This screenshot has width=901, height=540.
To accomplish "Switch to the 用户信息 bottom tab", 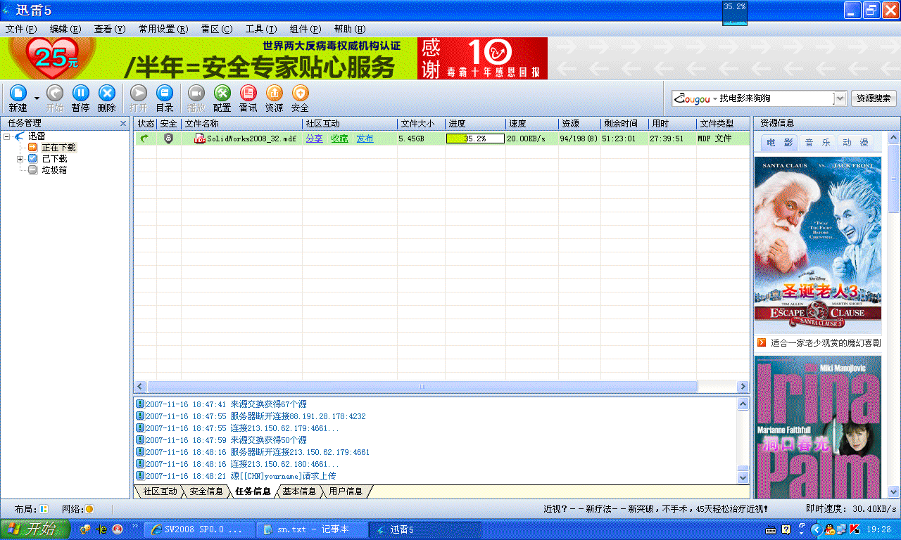I will 346,491.
